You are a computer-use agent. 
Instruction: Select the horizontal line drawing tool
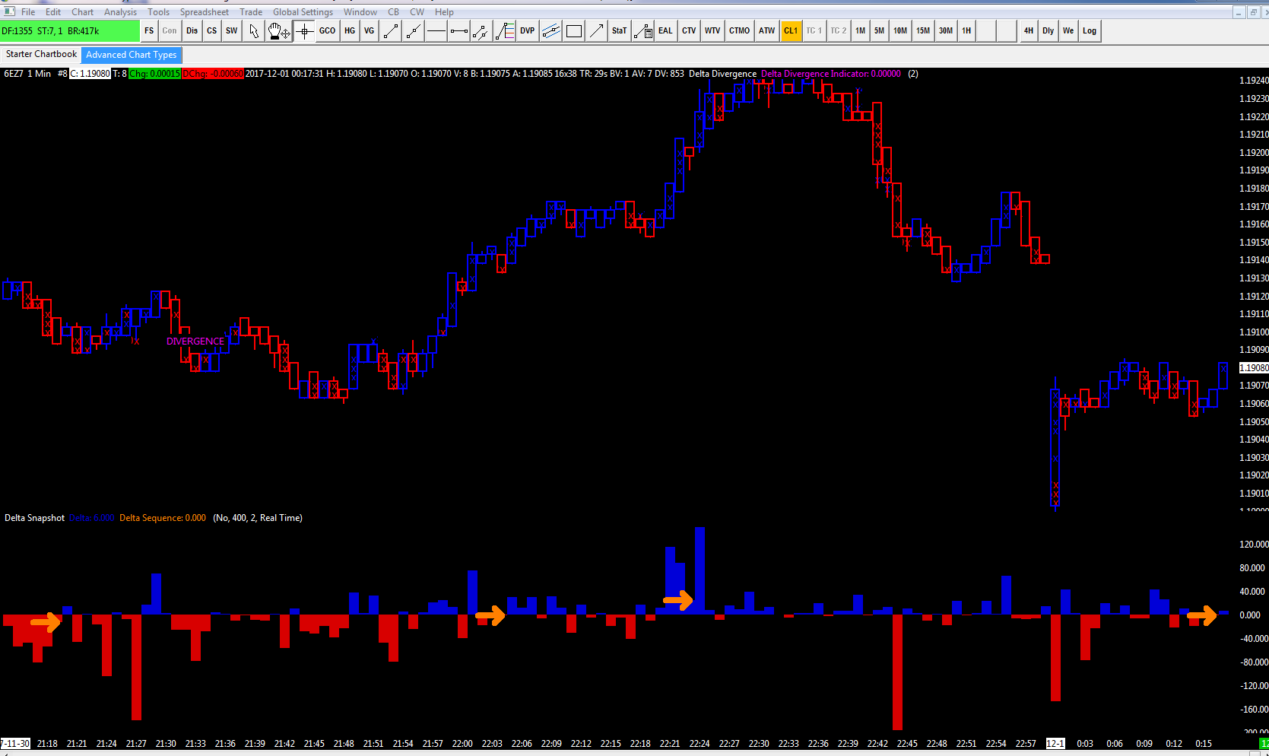[x=436, y=31]
